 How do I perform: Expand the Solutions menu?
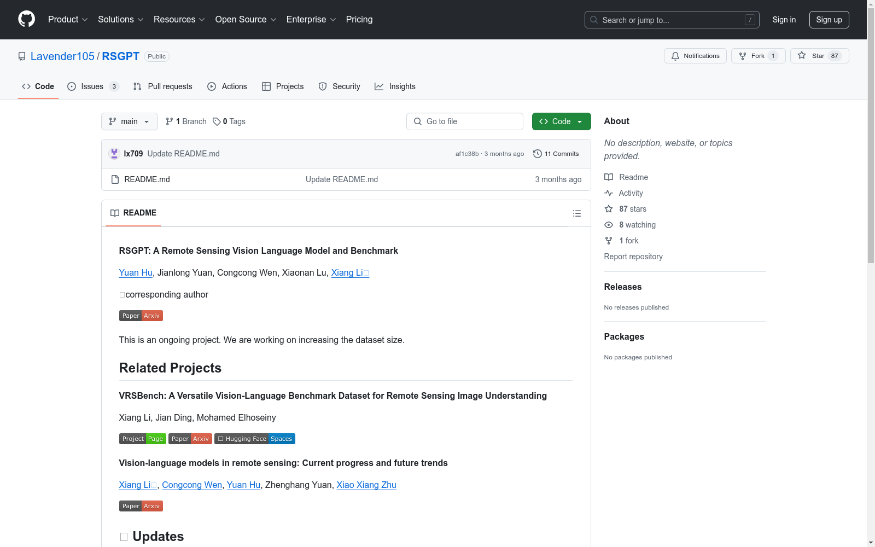[121, 20]
